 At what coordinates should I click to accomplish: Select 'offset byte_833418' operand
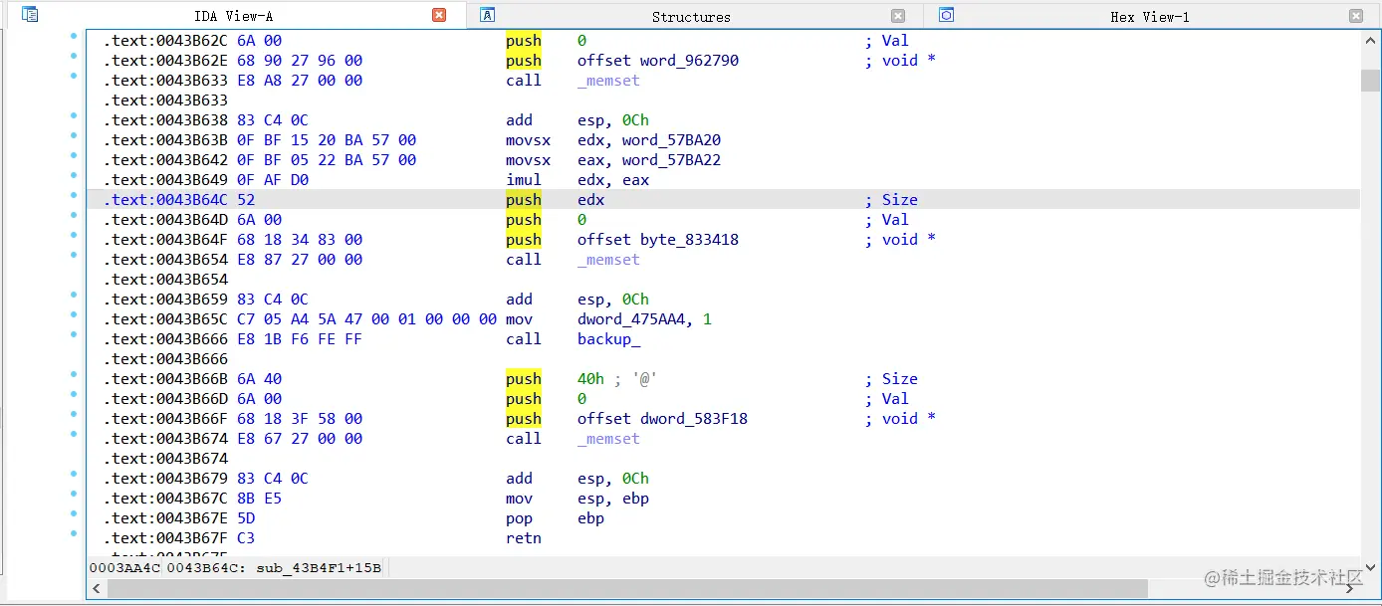click(658, 240)
